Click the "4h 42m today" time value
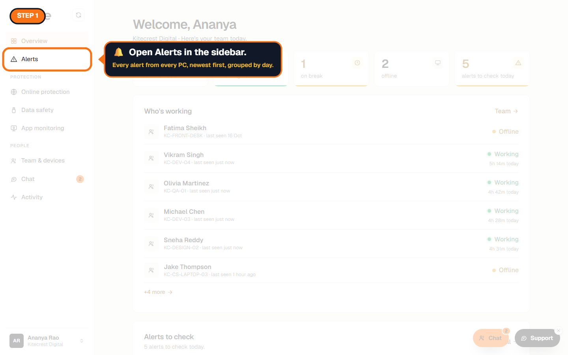568x355 pixels. (x=503, y=192)
